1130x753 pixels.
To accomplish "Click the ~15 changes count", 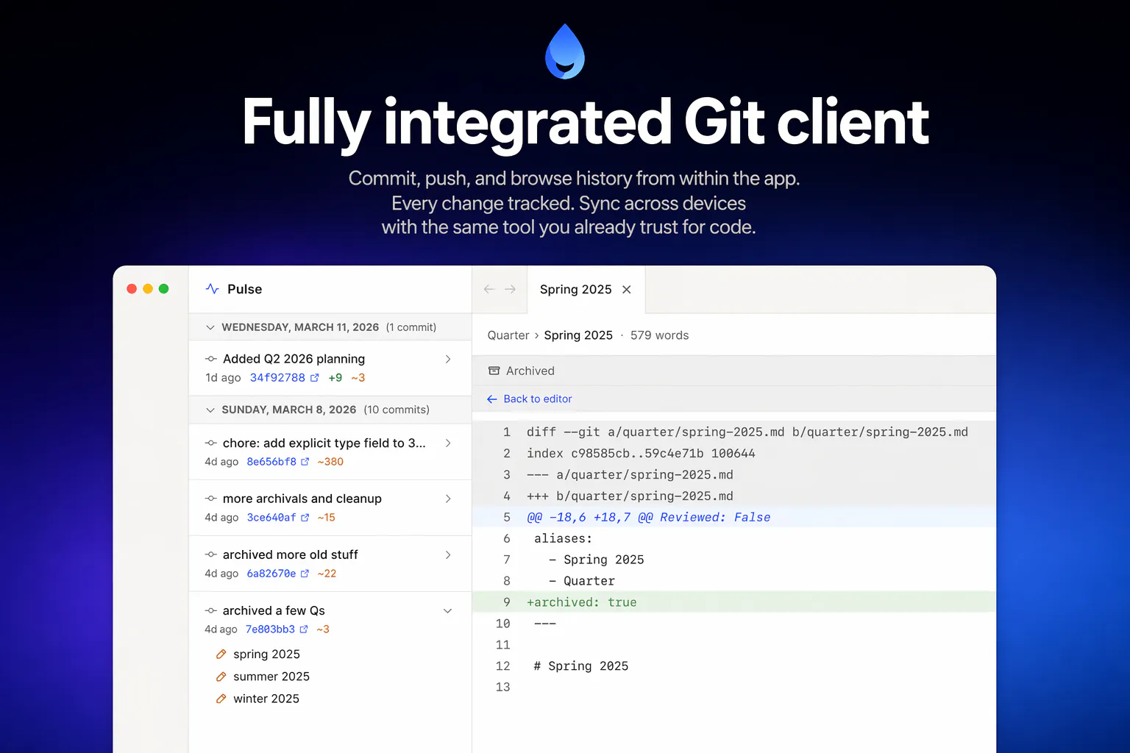I will pos(326,518).
